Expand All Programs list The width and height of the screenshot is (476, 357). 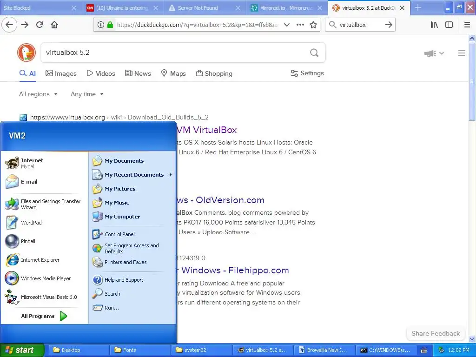pos(44,316)
